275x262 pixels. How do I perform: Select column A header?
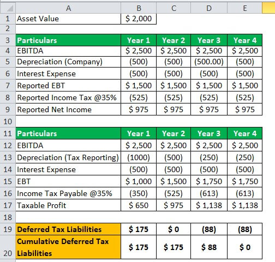pyautogui.click(x=68, y=8)
